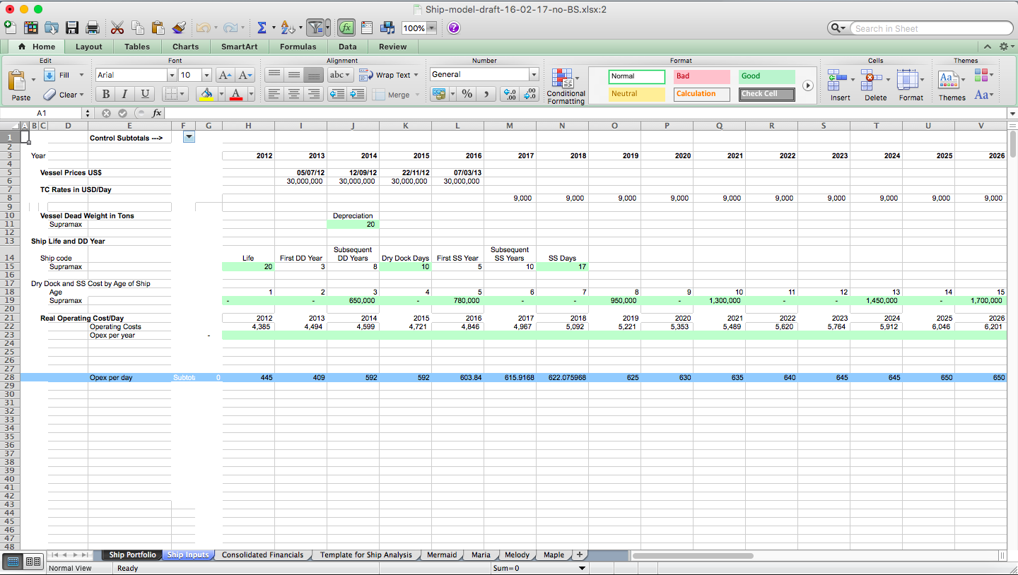The width and height of the screenshot is (1018, 575).
Task: Open the Media Browser icon
Action: [x=387, y=28]
